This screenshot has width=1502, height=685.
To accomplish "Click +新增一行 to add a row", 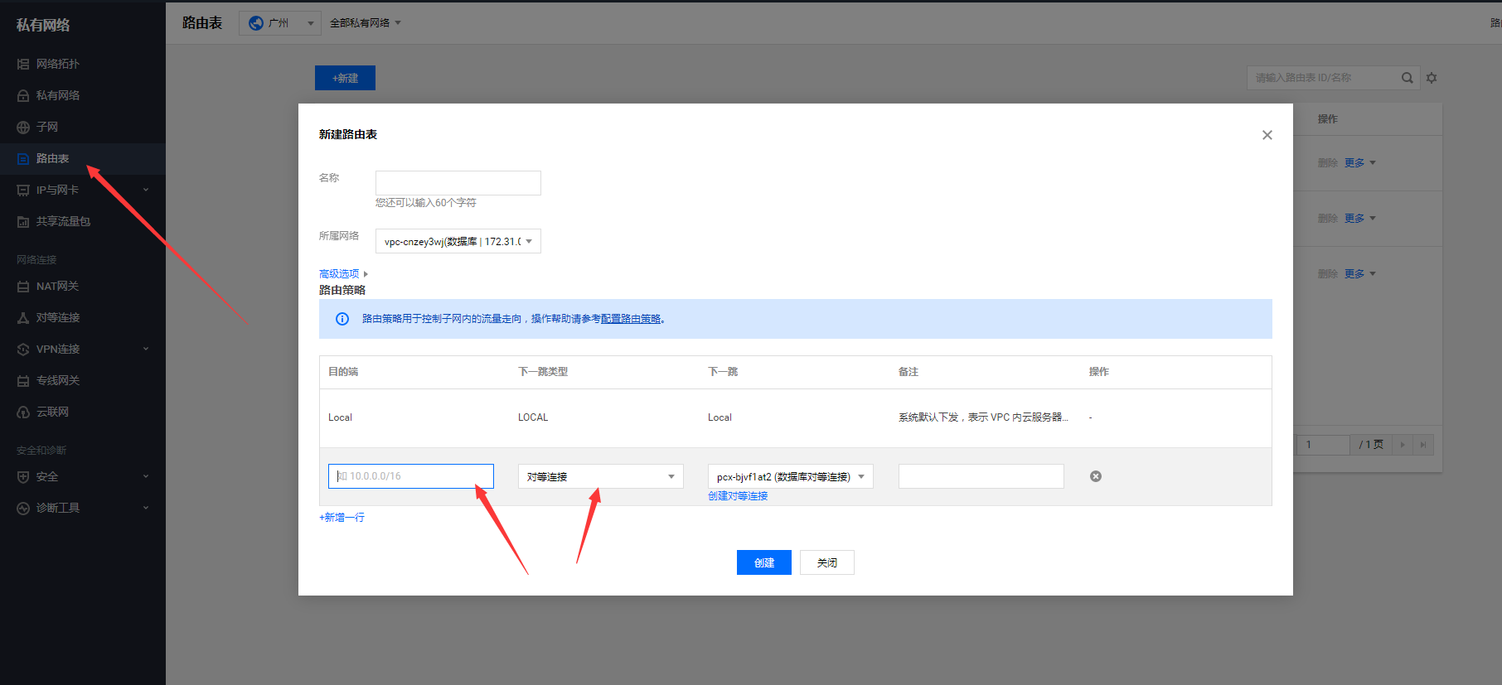I will tap(342, 517).
